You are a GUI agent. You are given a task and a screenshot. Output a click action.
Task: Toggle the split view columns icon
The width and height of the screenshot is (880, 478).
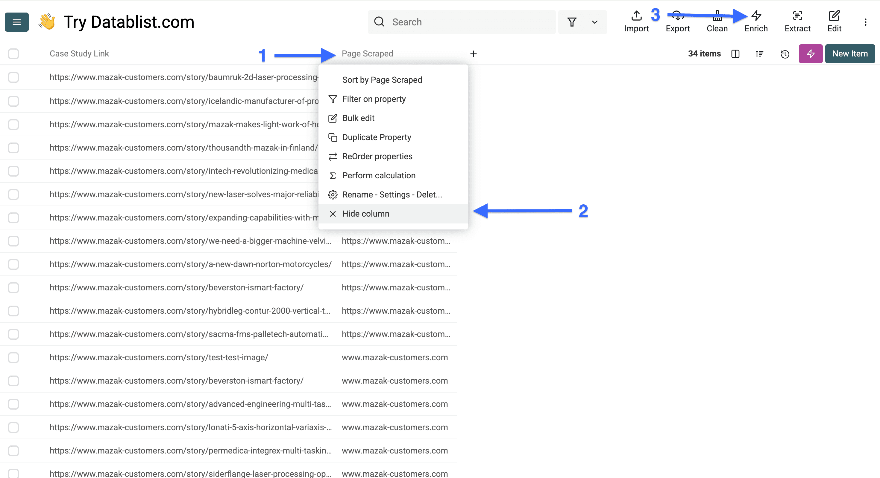click(x=735, y=53)
